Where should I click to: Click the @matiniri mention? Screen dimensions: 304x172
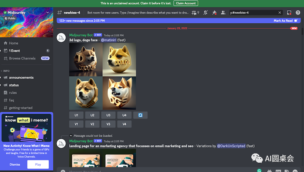tap(109, 40)
